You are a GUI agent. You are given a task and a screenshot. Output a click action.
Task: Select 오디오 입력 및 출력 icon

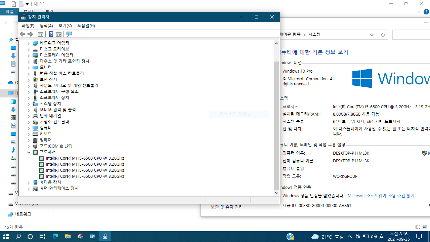tap(35, 110)
